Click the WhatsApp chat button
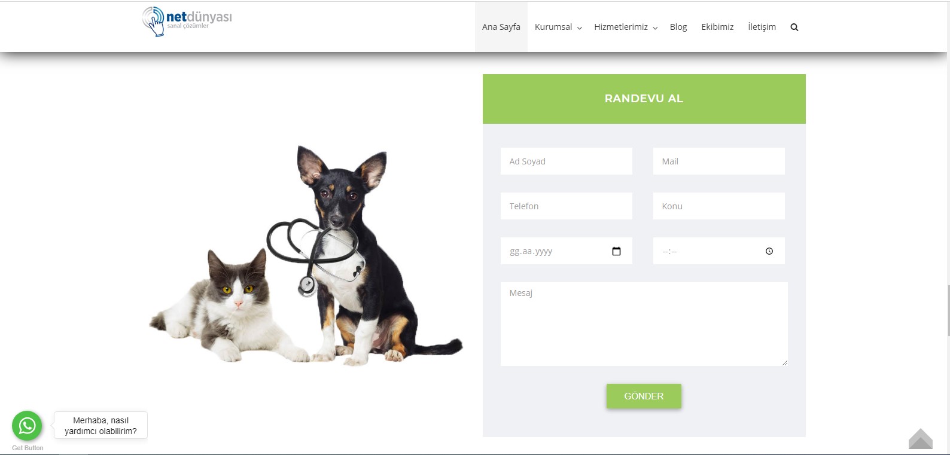 coord(27,426)
